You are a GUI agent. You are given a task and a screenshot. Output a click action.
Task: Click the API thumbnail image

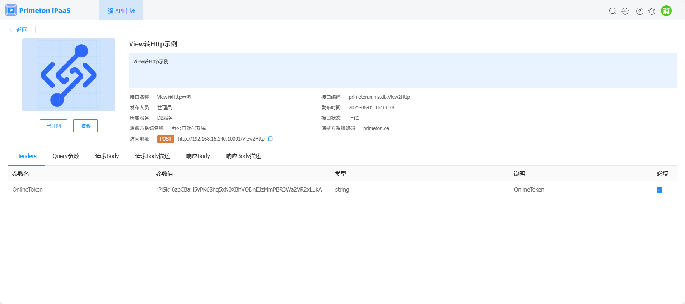69,75
